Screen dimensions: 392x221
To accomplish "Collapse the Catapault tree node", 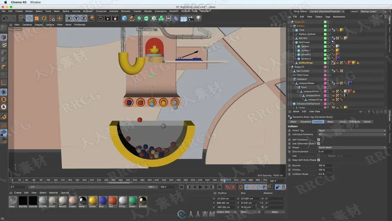I will point(291,79).
